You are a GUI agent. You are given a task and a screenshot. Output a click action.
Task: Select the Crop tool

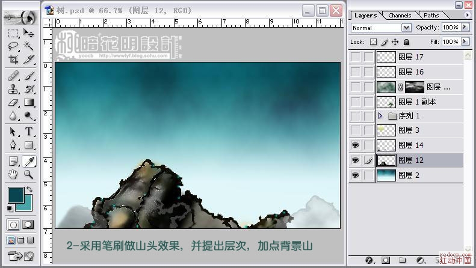13,59
